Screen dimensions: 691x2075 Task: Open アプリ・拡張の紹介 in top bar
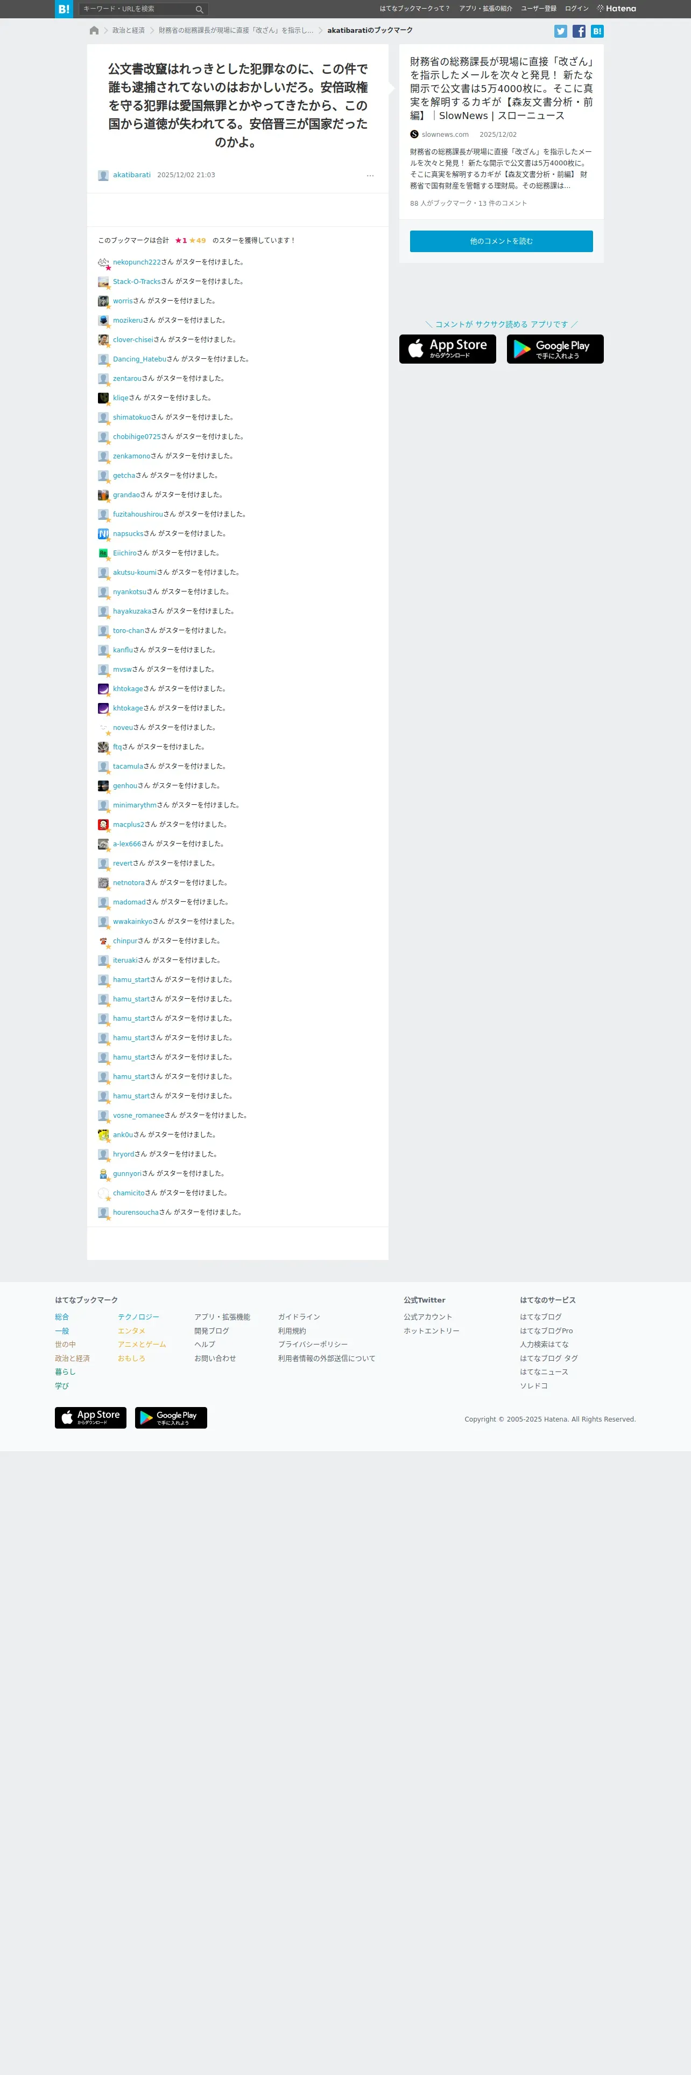coord(486,9)
